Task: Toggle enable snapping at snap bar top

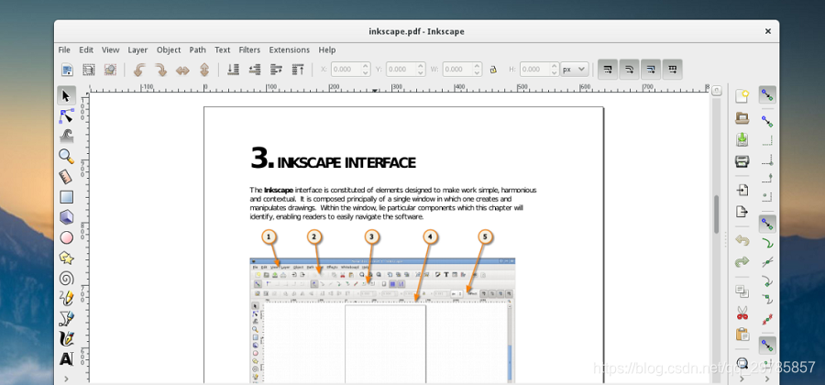Action: tap(767, 95)
